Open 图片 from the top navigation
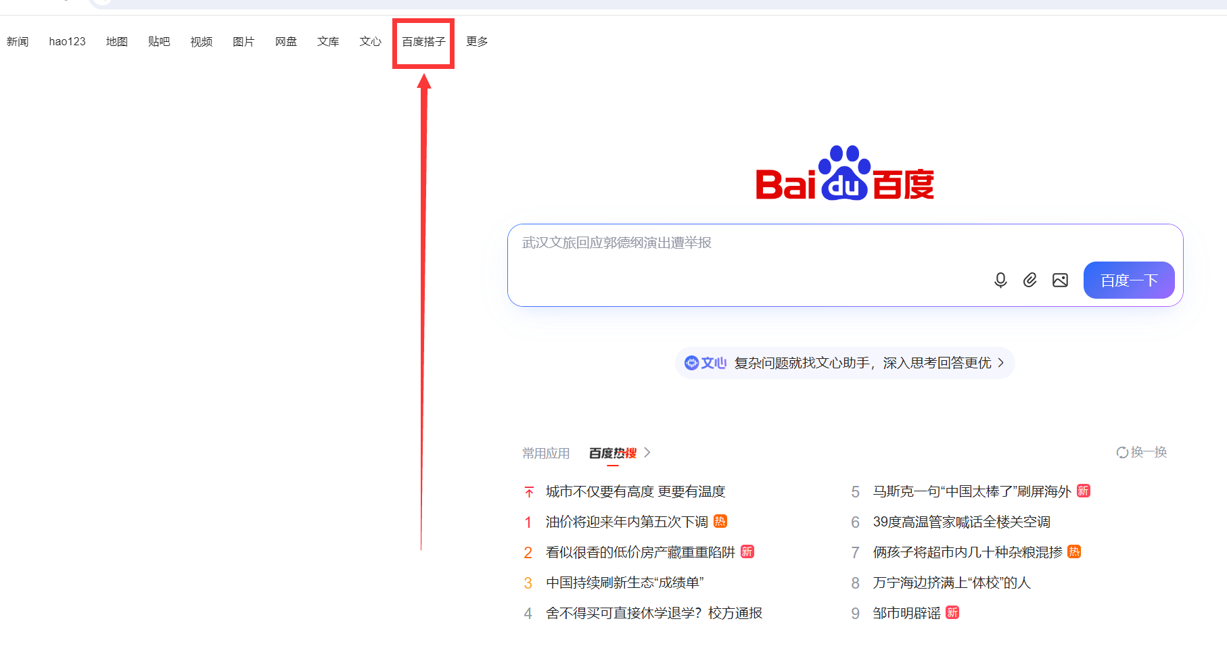 pyautogui.click(x=244, y=42)
